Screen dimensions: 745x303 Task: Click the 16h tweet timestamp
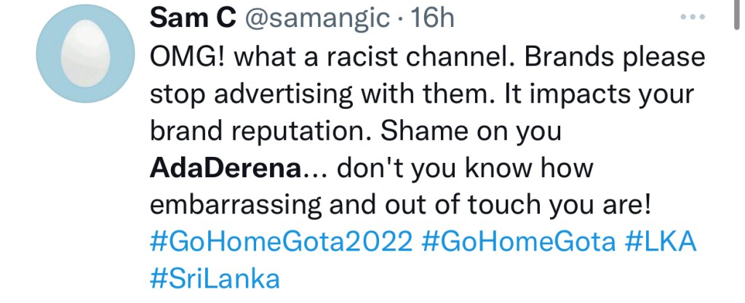pos(435,20)
